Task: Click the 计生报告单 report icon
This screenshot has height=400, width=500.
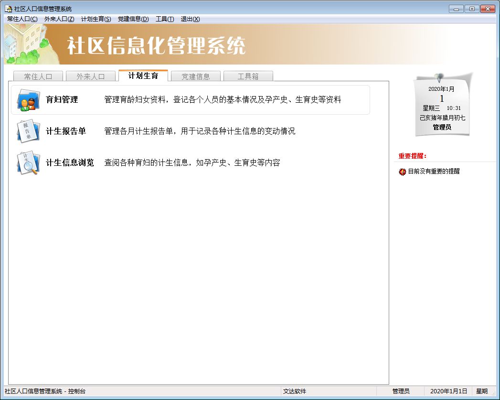Action: coord(28,131)
